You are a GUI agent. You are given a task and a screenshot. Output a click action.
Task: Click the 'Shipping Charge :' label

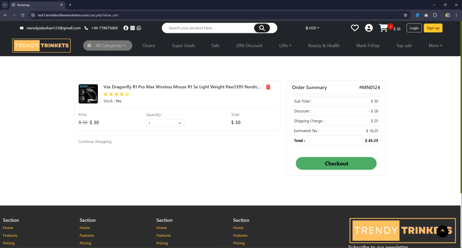[x=309, y=121]
